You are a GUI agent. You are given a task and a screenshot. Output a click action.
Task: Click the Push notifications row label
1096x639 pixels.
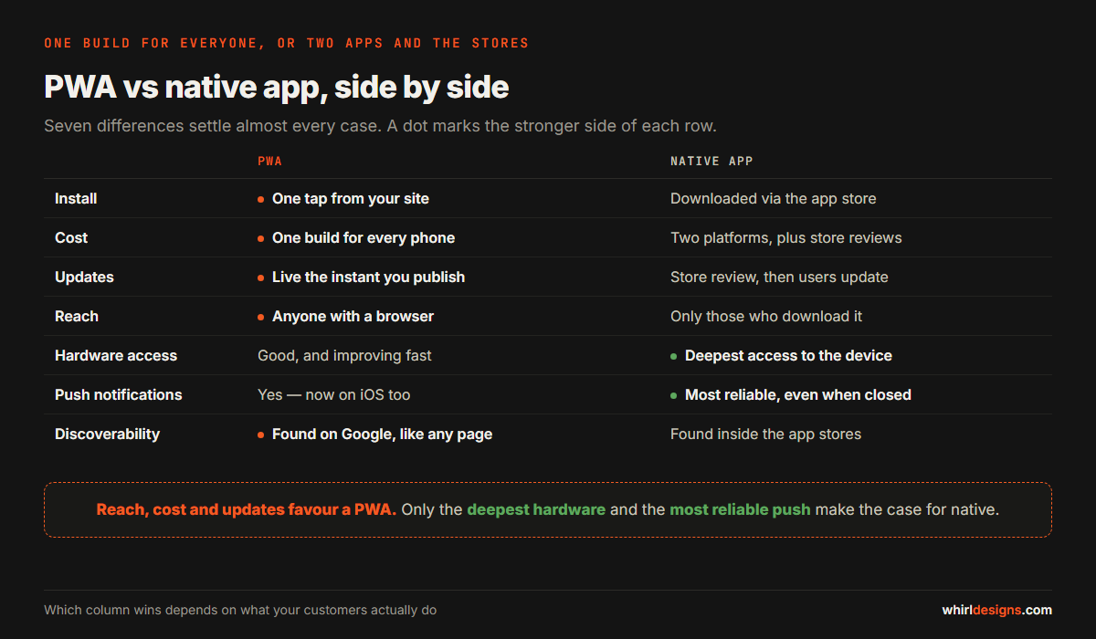[x=119, y=394]
